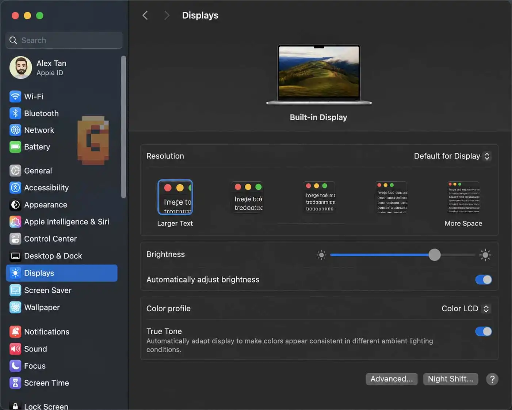Select the Accessibility icon
Image resolution: width=512 pixels, height=410 pixels.
[15, 187]
